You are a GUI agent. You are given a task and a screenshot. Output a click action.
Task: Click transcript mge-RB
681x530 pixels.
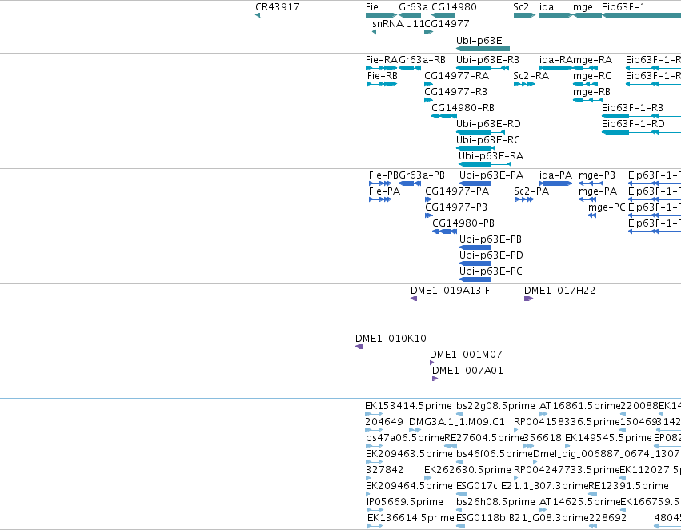click(591, 91)
